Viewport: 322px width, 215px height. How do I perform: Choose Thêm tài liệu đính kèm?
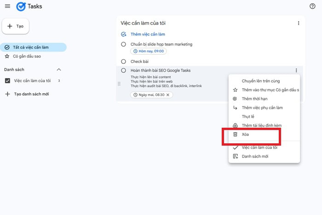coord(264,125)
